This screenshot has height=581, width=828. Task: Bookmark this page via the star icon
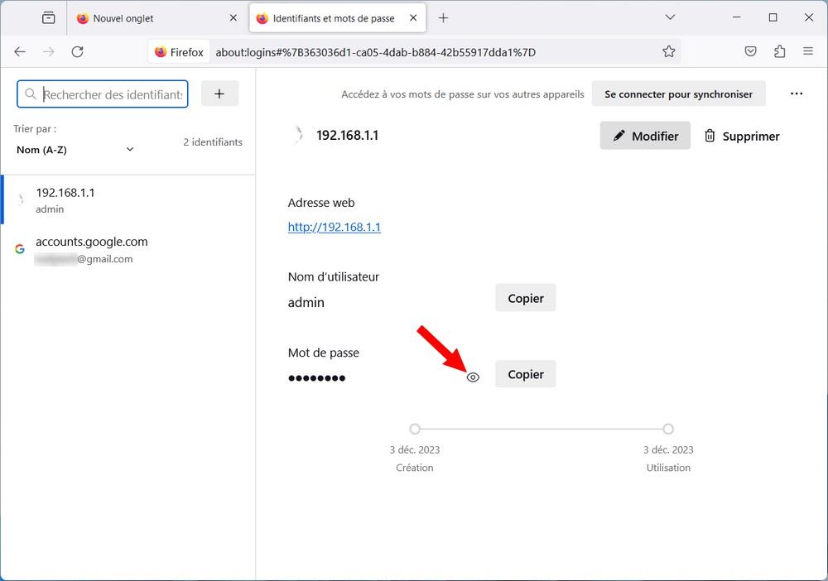click(668, 51)
